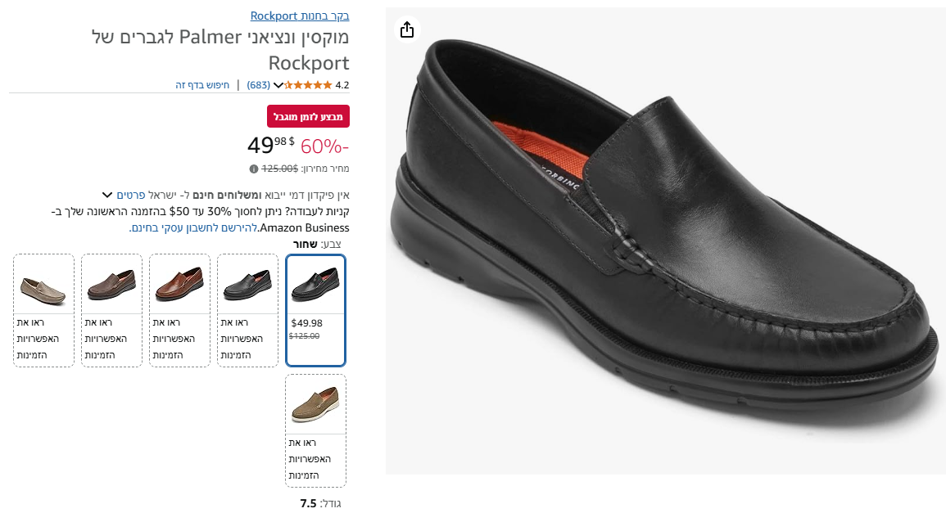Pick the dark brown shoe swatch
Image resolution: width=946 pixels, height=513 pixels.
click(111, 310)
